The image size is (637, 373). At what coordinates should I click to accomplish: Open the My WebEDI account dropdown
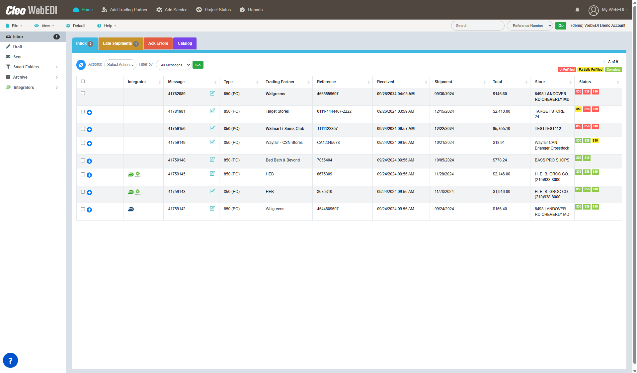614,10
